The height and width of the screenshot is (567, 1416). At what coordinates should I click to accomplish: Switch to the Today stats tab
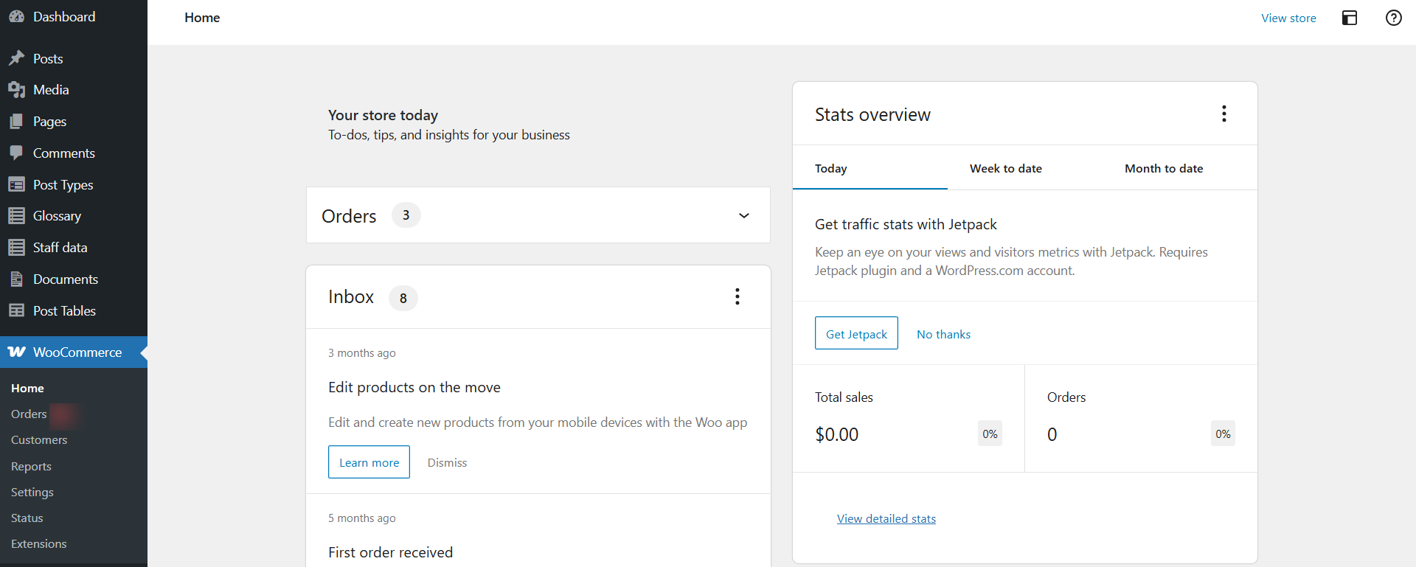point(870,168)
